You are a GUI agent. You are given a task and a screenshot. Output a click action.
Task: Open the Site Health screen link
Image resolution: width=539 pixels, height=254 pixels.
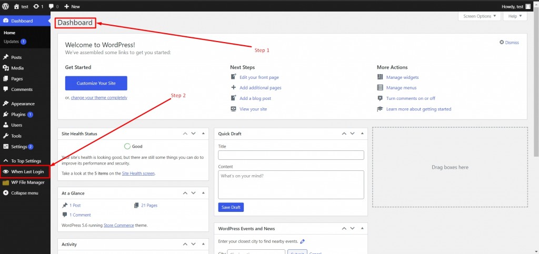[x=138, y=174]
